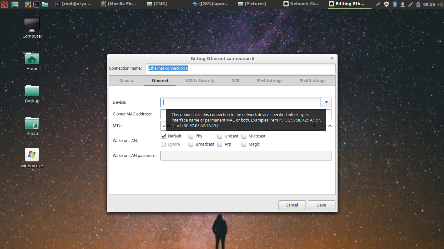Open the Device dropdown

326,102
